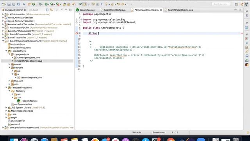Open dropdown next to New file icon
The image size is (250, 141).
pos(5,4)
